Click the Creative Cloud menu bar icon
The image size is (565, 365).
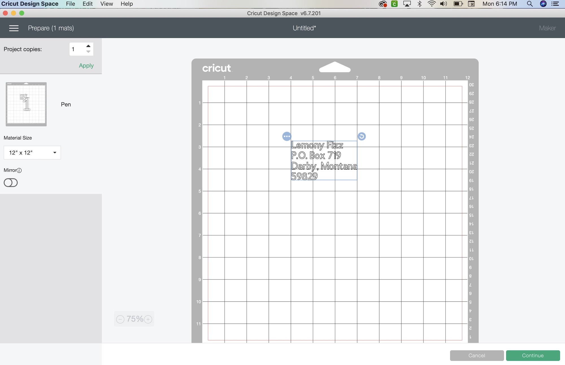[383, 4]
